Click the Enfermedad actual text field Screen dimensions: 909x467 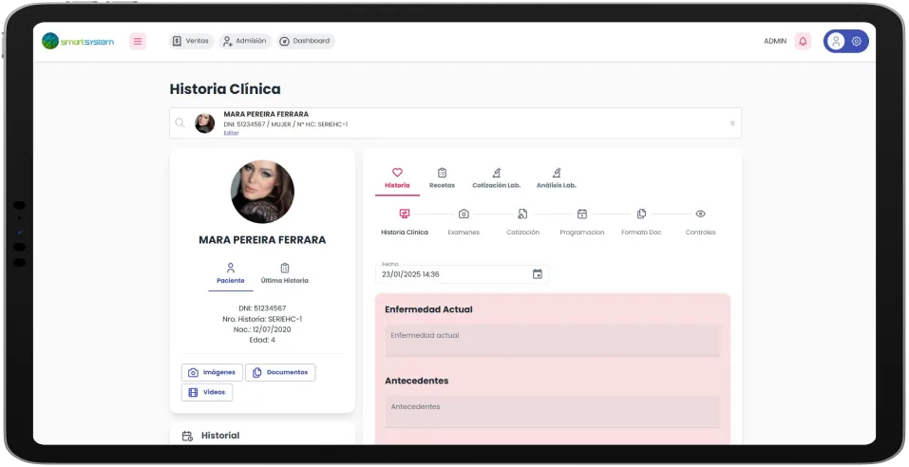pos(552,340)
